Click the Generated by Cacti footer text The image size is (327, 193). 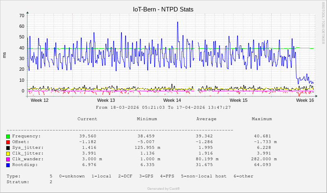click(163, 189)
